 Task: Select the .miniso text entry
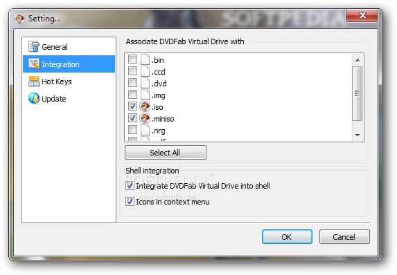coord(163,119)
